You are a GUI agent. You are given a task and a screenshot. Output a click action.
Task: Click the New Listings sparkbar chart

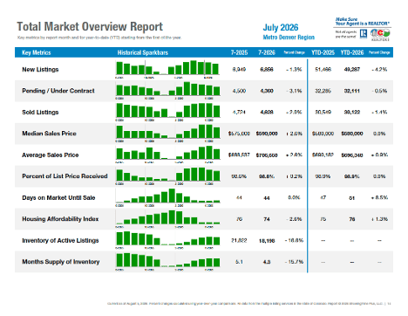[x=167, y=69]
